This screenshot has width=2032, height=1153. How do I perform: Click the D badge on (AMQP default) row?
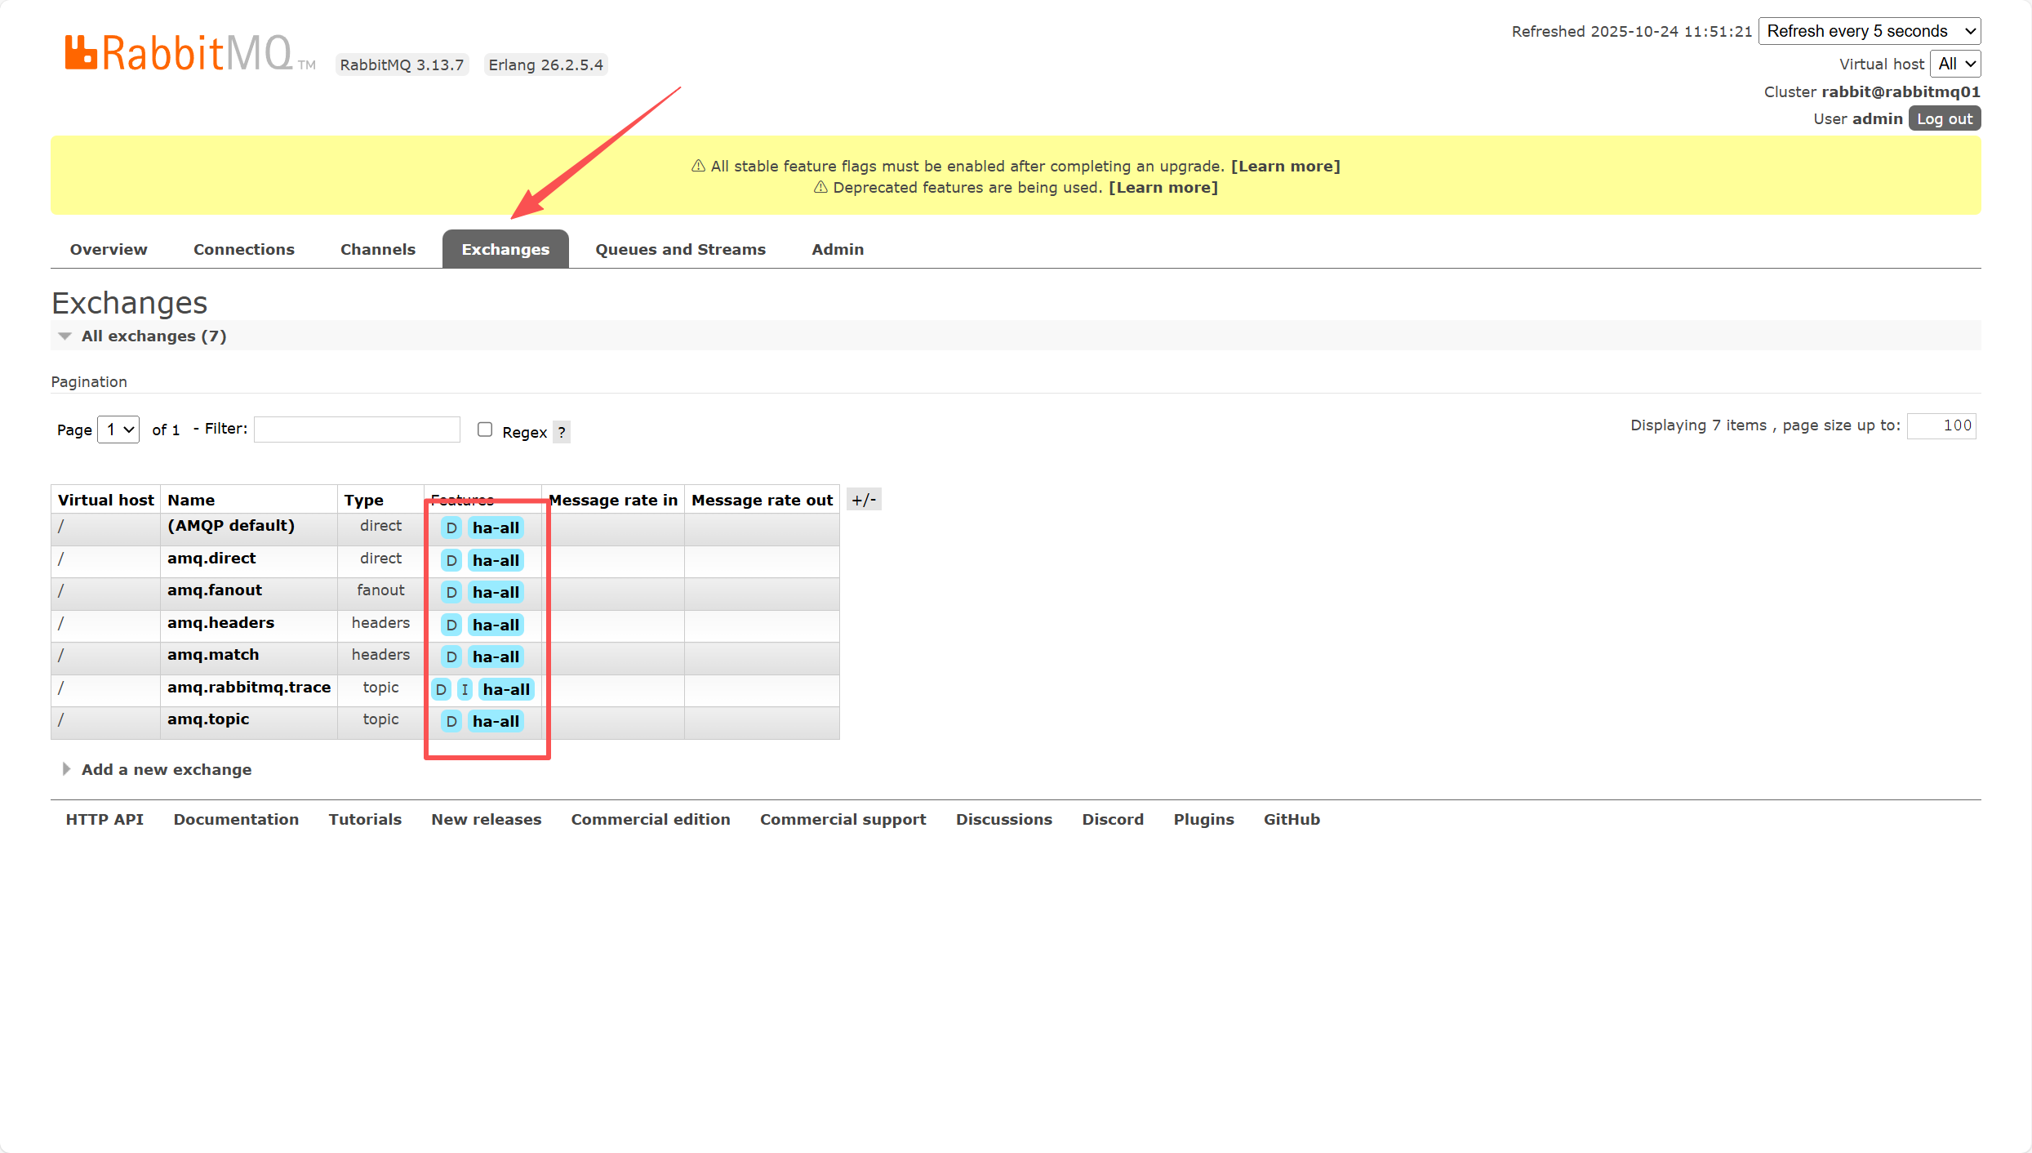(x=451, y=528)
